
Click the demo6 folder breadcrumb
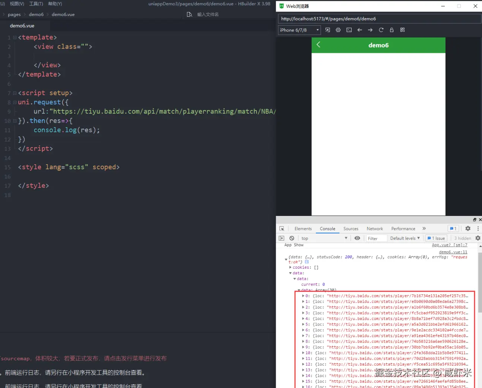(36, 14)
